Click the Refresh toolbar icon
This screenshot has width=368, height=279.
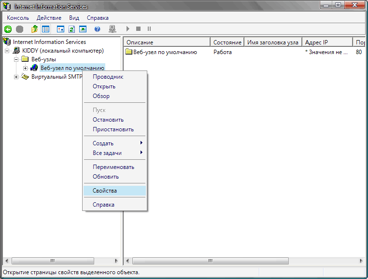(71, 29)
